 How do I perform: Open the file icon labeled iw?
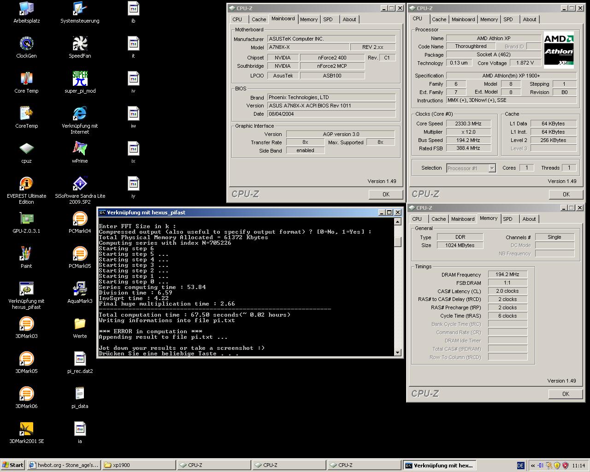tap(133, 118)
